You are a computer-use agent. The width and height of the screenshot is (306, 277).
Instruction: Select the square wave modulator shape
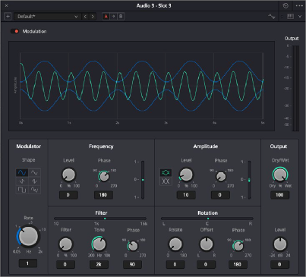pos(22,190)
